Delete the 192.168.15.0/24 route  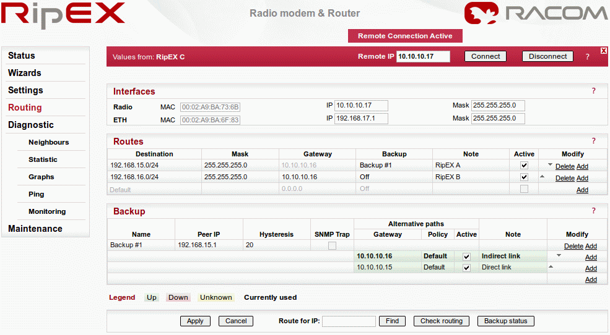[x=565, y=166]
